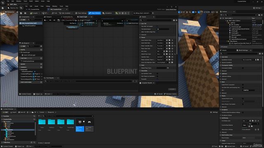Toggle Allow Tick Before Begin Play checkbox
Screen dimensions: 264x148
pos(157,32)
